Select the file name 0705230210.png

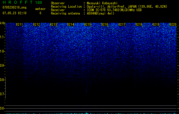click(x=15, y=7)
